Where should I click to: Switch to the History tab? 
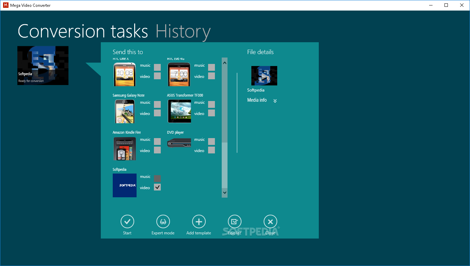click(x=183, y=31)
